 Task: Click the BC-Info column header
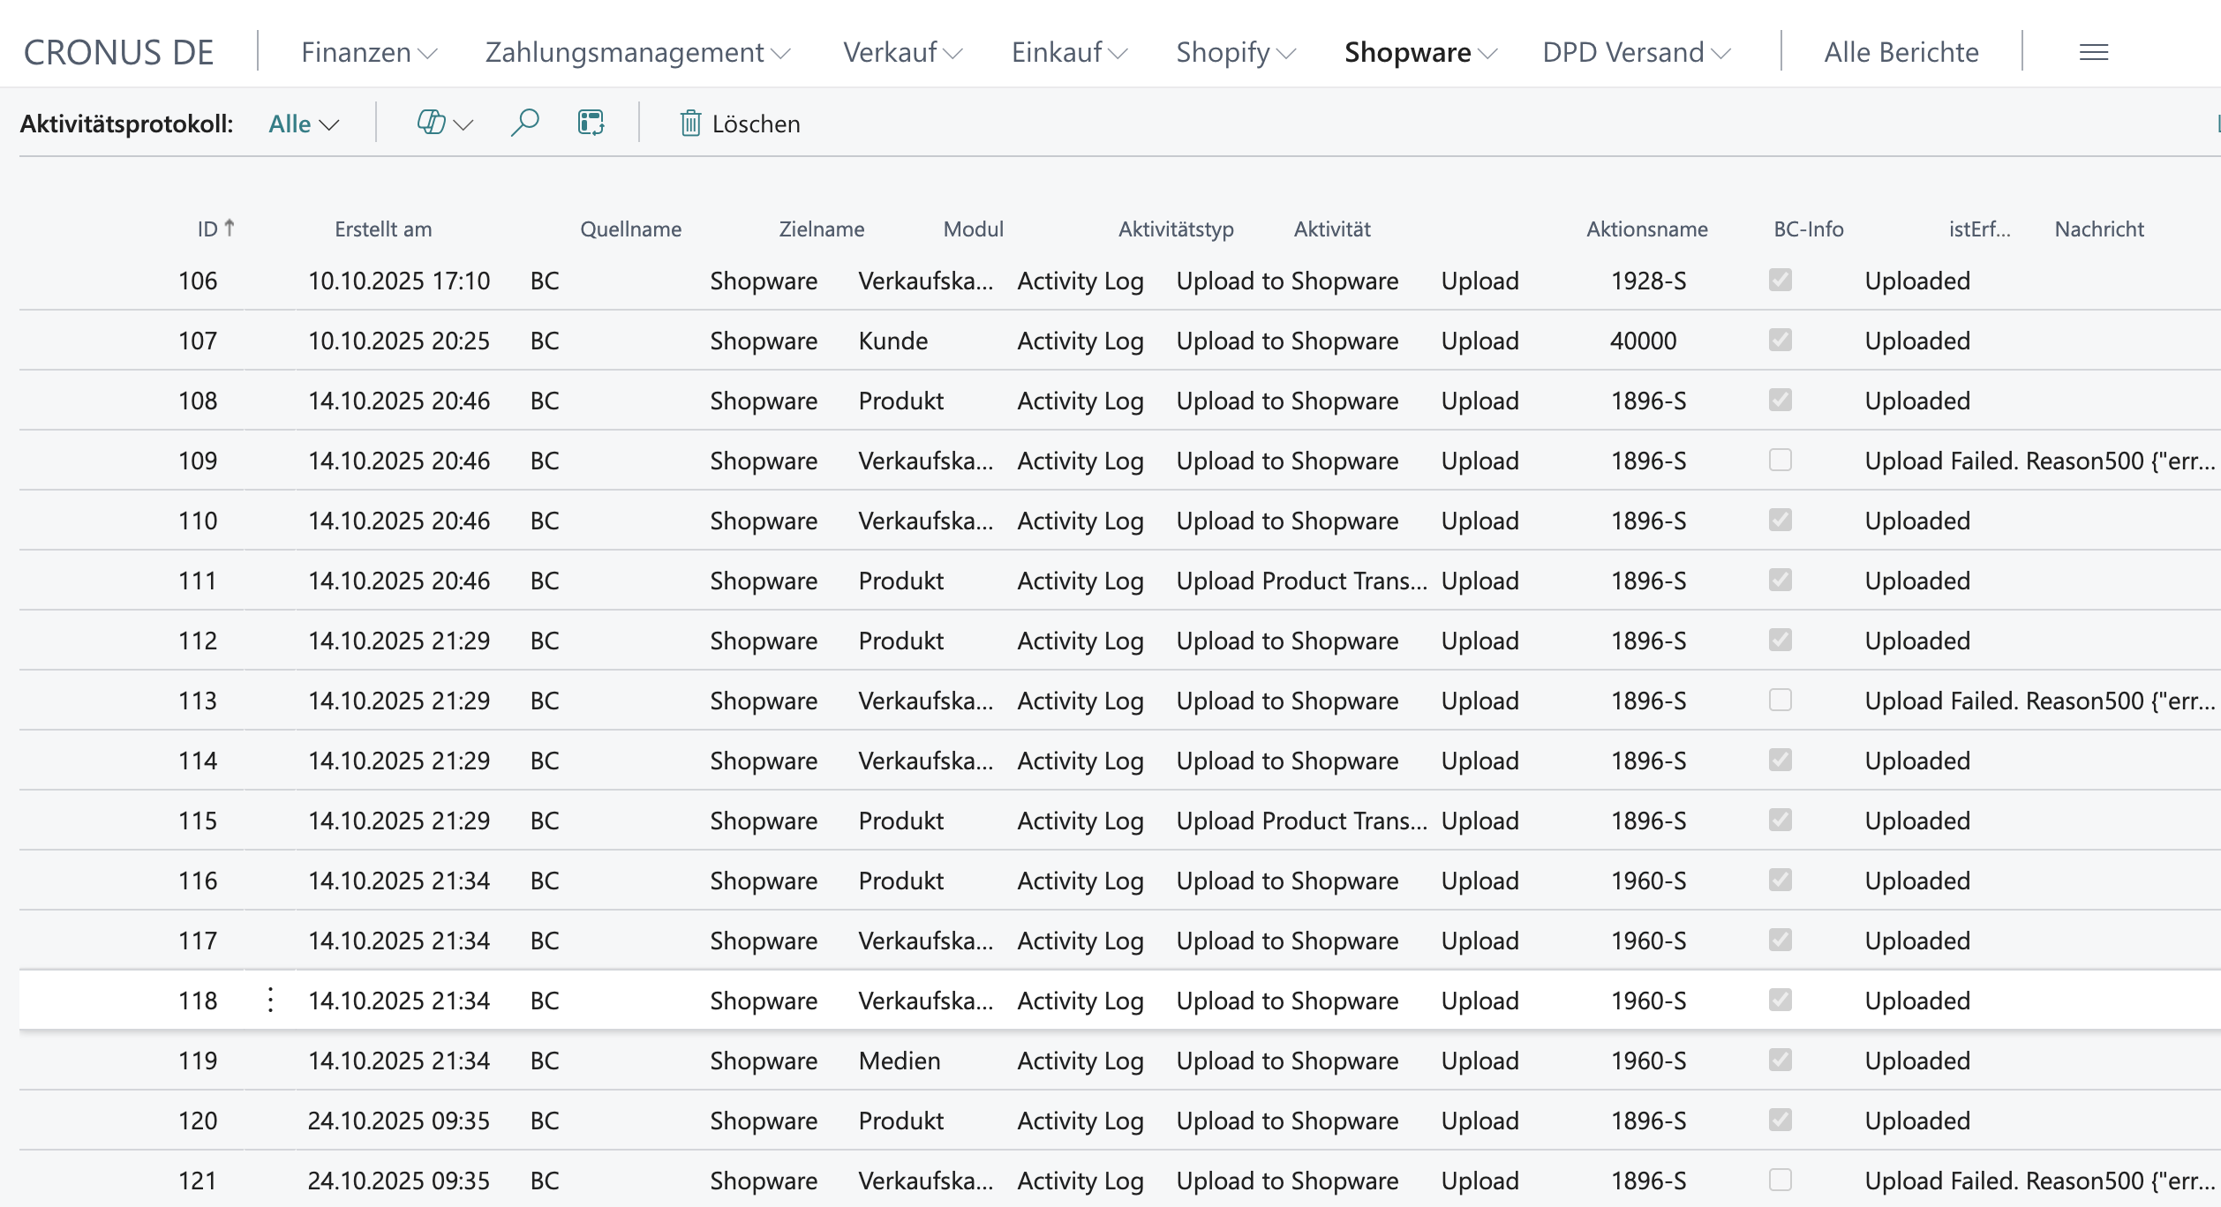tap(1809, 229)
